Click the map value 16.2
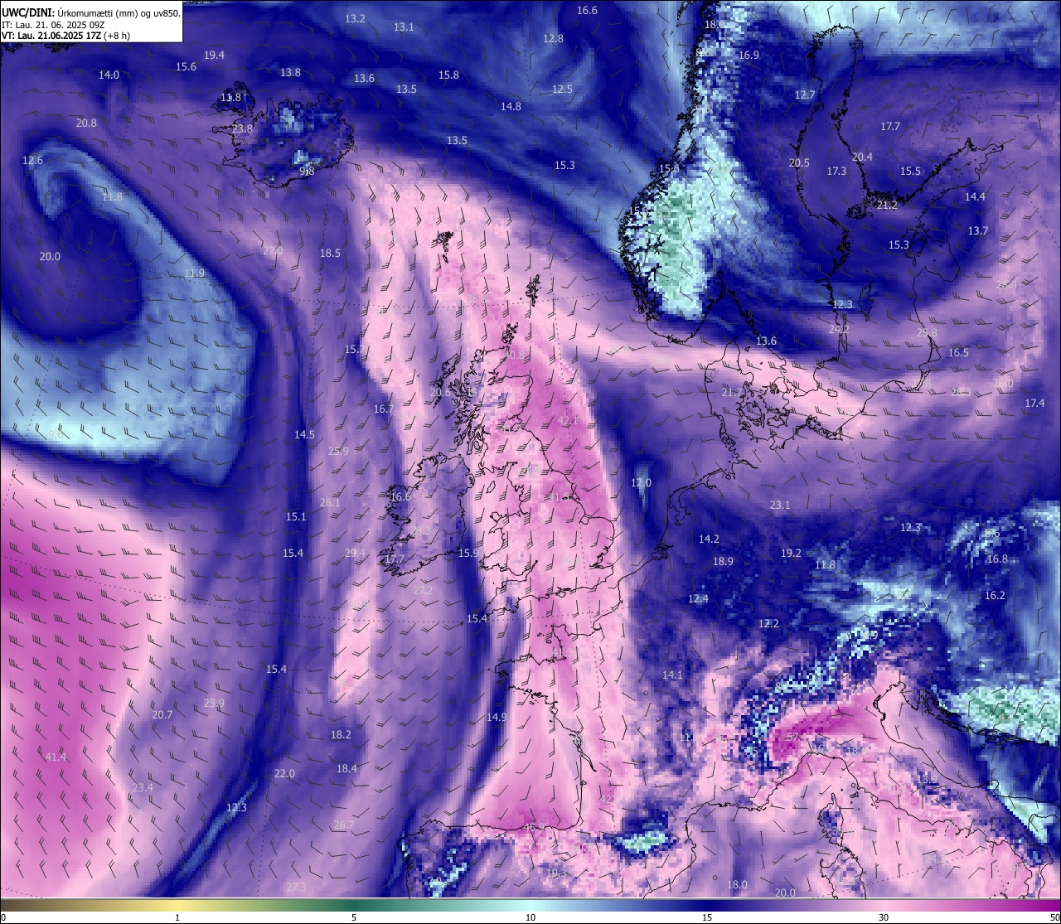 tap(995, 595)
